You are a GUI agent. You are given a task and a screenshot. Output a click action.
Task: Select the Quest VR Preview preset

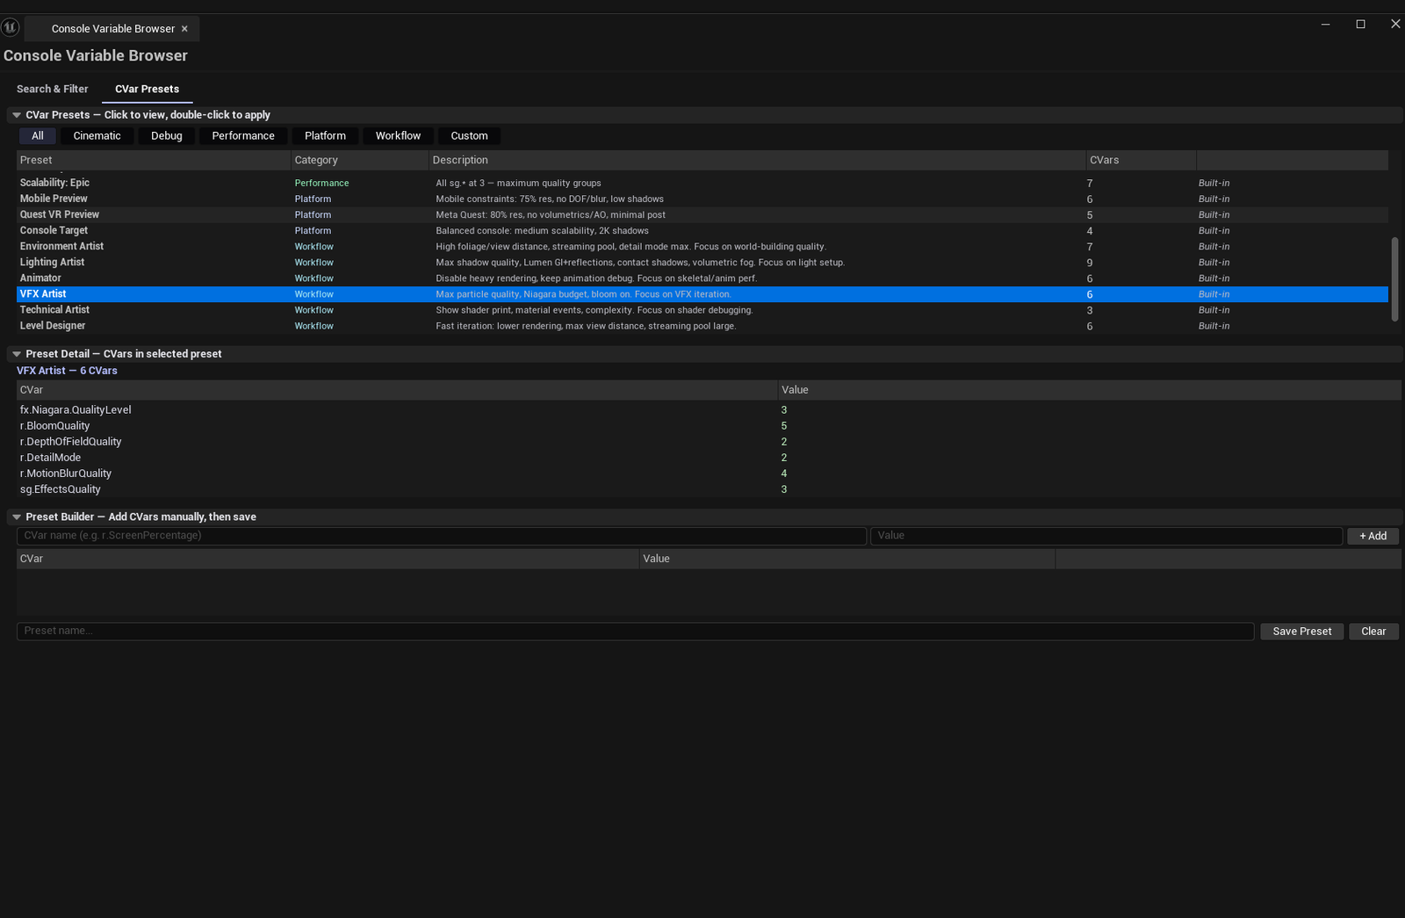(x=702, y=214)
